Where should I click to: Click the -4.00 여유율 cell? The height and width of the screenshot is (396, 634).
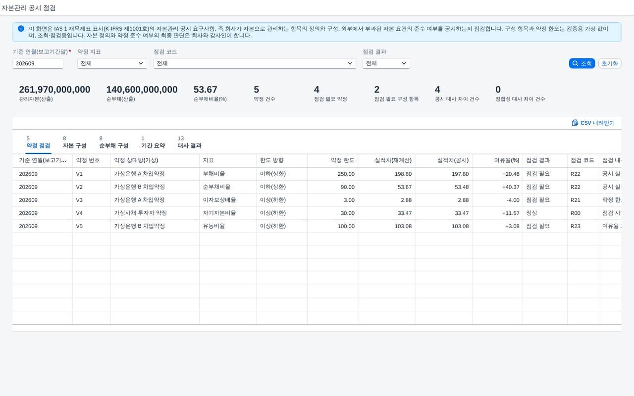tap(497, 200)
